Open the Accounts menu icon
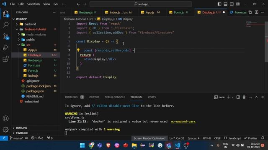Image resolution: width=268 pixels, height=150 pixels. (5, 118)
